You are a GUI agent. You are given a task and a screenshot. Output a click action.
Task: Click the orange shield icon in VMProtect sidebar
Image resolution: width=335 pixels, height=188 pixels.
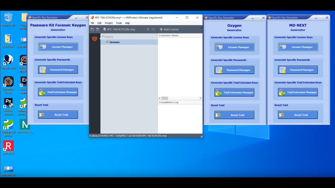95,39
